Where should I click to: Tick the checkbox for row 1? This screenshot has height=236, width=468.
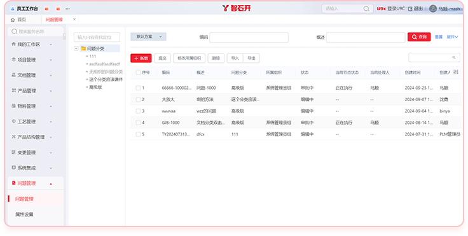tap(138, 88)
